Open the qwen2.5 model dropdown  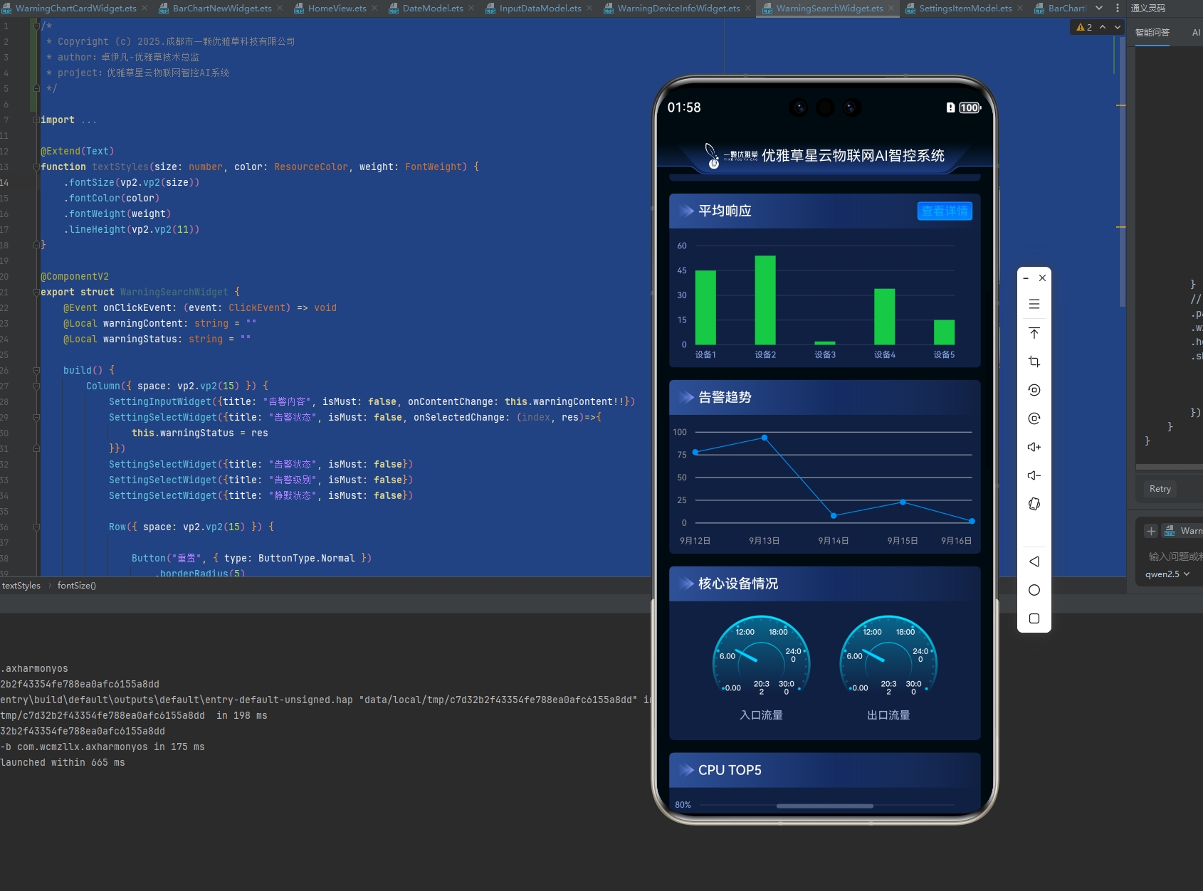(1167, 574)
